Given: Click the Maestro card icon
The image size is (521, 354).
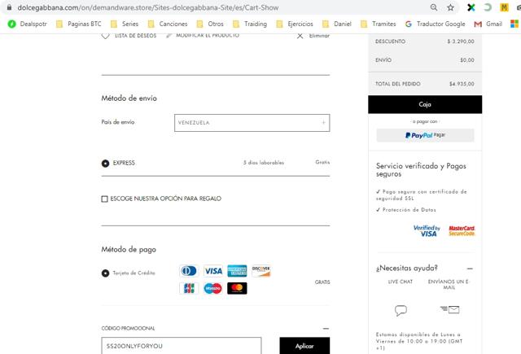Looking at the screenshot, I should coord(213,288).
